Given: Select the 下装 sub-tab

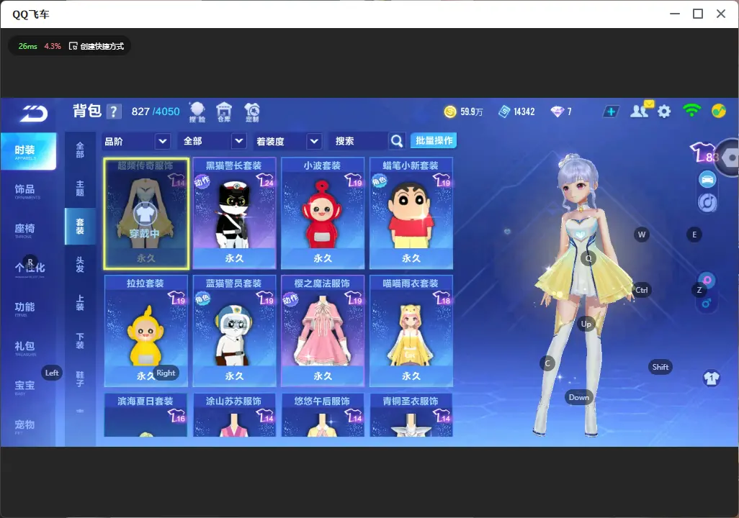Looking at the screenshot, I should coord(80,341).
